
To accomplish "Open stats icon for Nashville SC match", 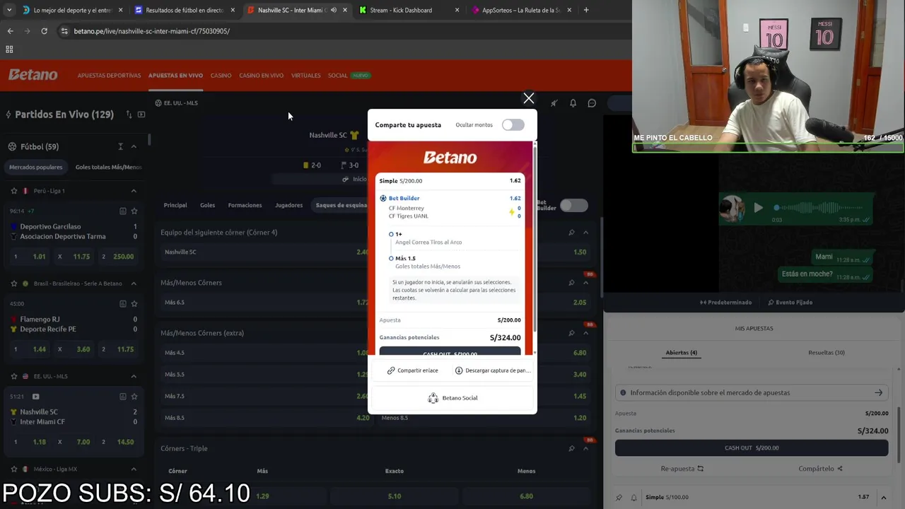I will point(122,397).
